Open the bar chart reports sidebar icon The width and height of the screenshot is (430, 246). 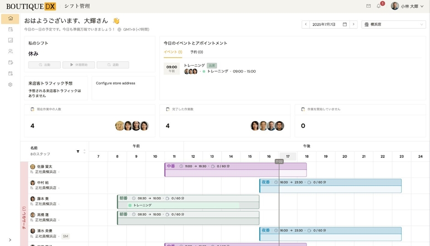pyautogui.click(x=10, y=40)
